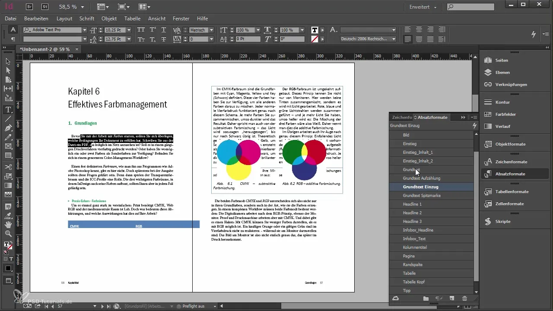Toggle Small Caps formatting
Viewport: 553px width, 311px height.
[141, 39]
